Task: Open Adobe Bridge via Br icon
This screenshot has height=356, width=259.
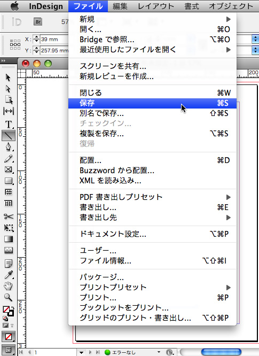Action: 38,22
